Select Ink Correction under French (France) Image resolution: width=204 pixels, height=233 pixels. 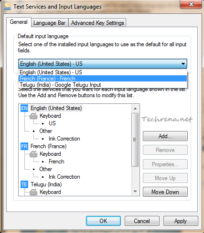[x=64, y=177]
